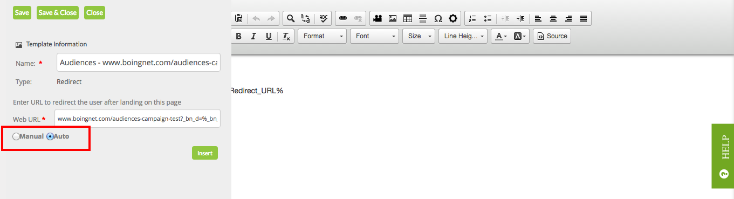This screenshot has height=199, width=734.
Task: Center align the text
Action: coord(553,18)
